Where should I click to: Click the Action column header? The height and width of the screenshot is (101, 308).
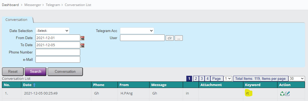291,85
